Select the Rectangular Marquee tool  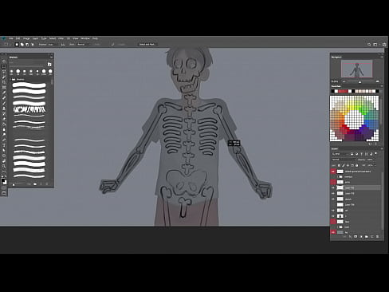point(4,66)
